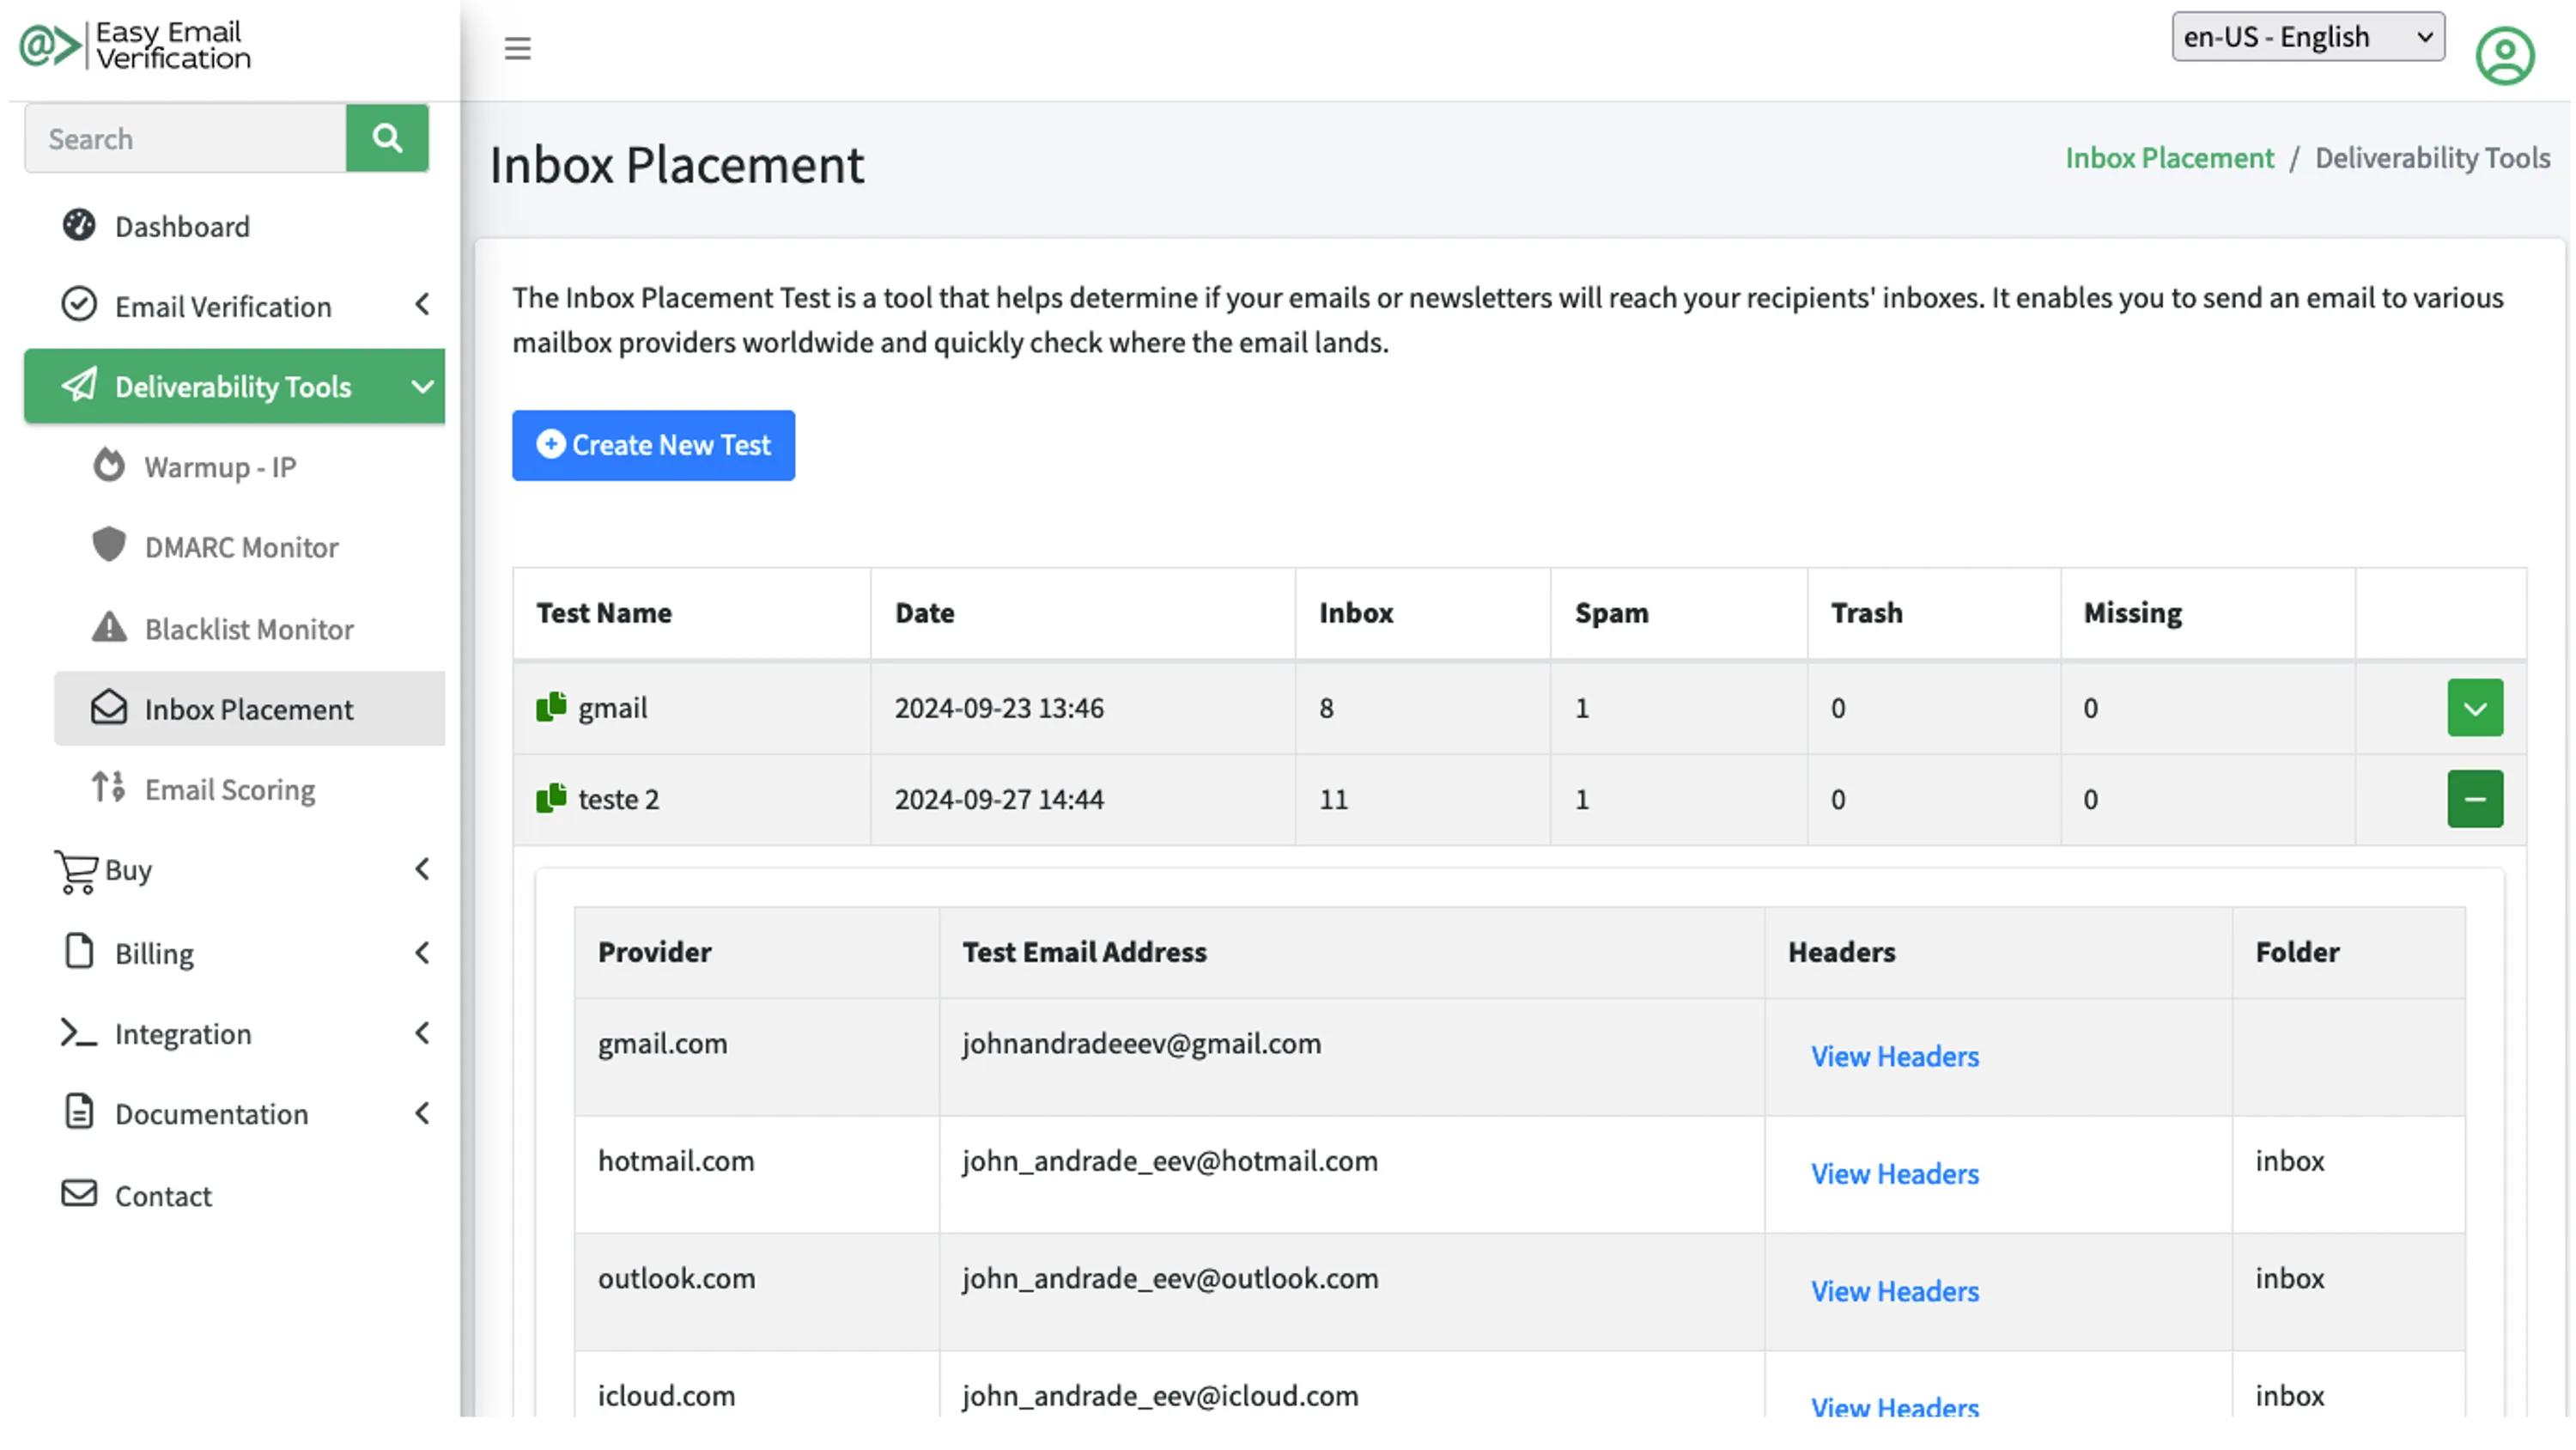Image resolution: width=2576 pixels, height=1450 pixels.
Task: Select the Contact menu item
Action: click(x=163, y=1195)
